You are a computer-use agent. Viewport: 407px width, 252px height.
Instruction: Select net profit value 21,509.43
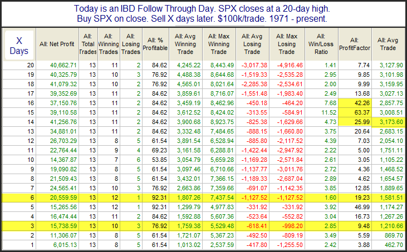coord(63,179)
